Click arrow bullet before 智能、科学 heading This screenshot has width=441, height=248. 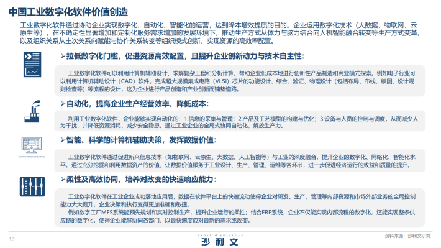pyautogui.click(x=63, y=140)
